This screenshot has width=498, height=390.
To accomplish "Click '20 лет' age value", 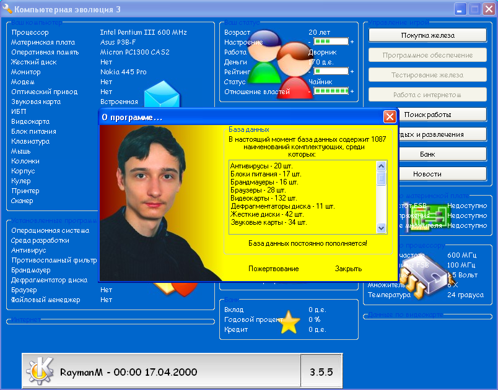I will [x=319, y=32].
